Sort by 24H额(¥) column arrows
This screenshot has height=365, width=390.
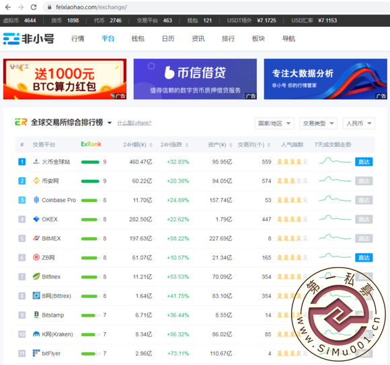[151, 145]
